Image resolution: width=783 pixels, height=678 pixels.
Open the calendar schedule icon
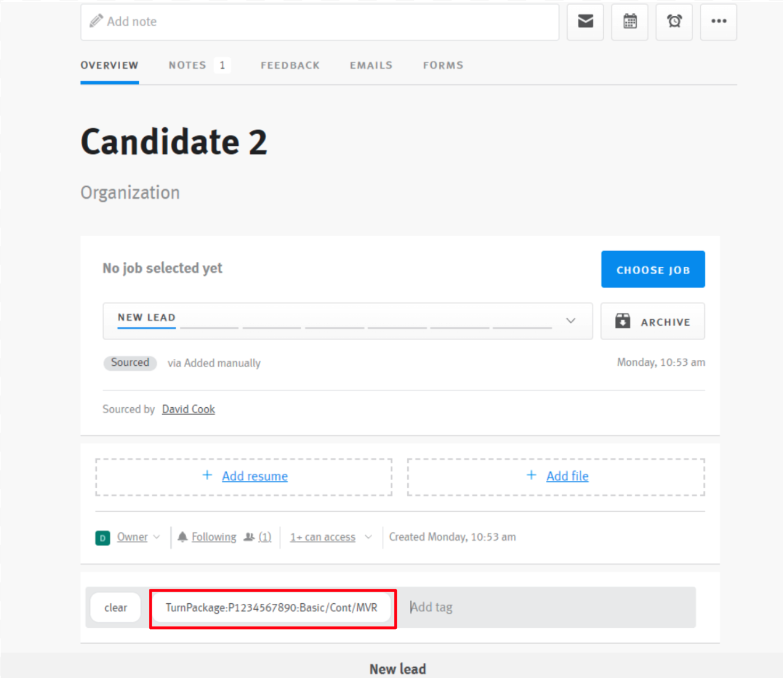click(630, 22)
